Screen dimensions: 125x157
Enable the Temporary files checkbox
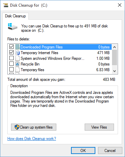12,69
